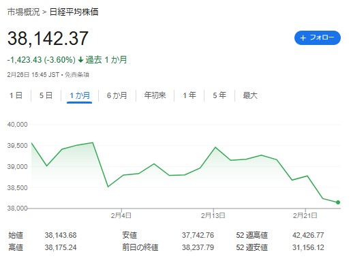Switch to the 最大 range tab
Screen dimensions: 351x263
coord(250,95)
